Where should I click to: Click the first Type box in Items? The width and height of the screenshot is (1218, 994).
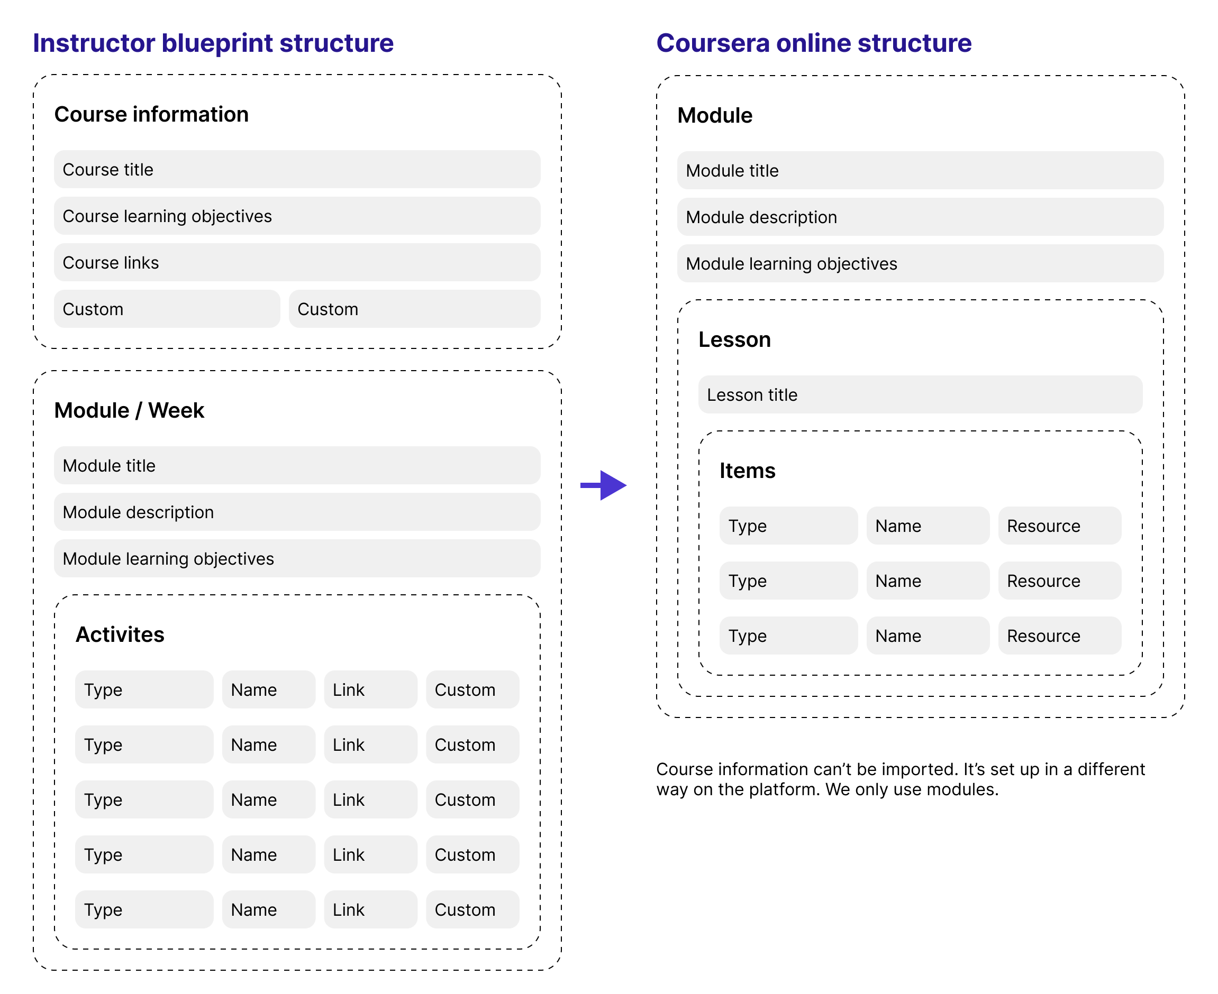click(x=788, y=526)
